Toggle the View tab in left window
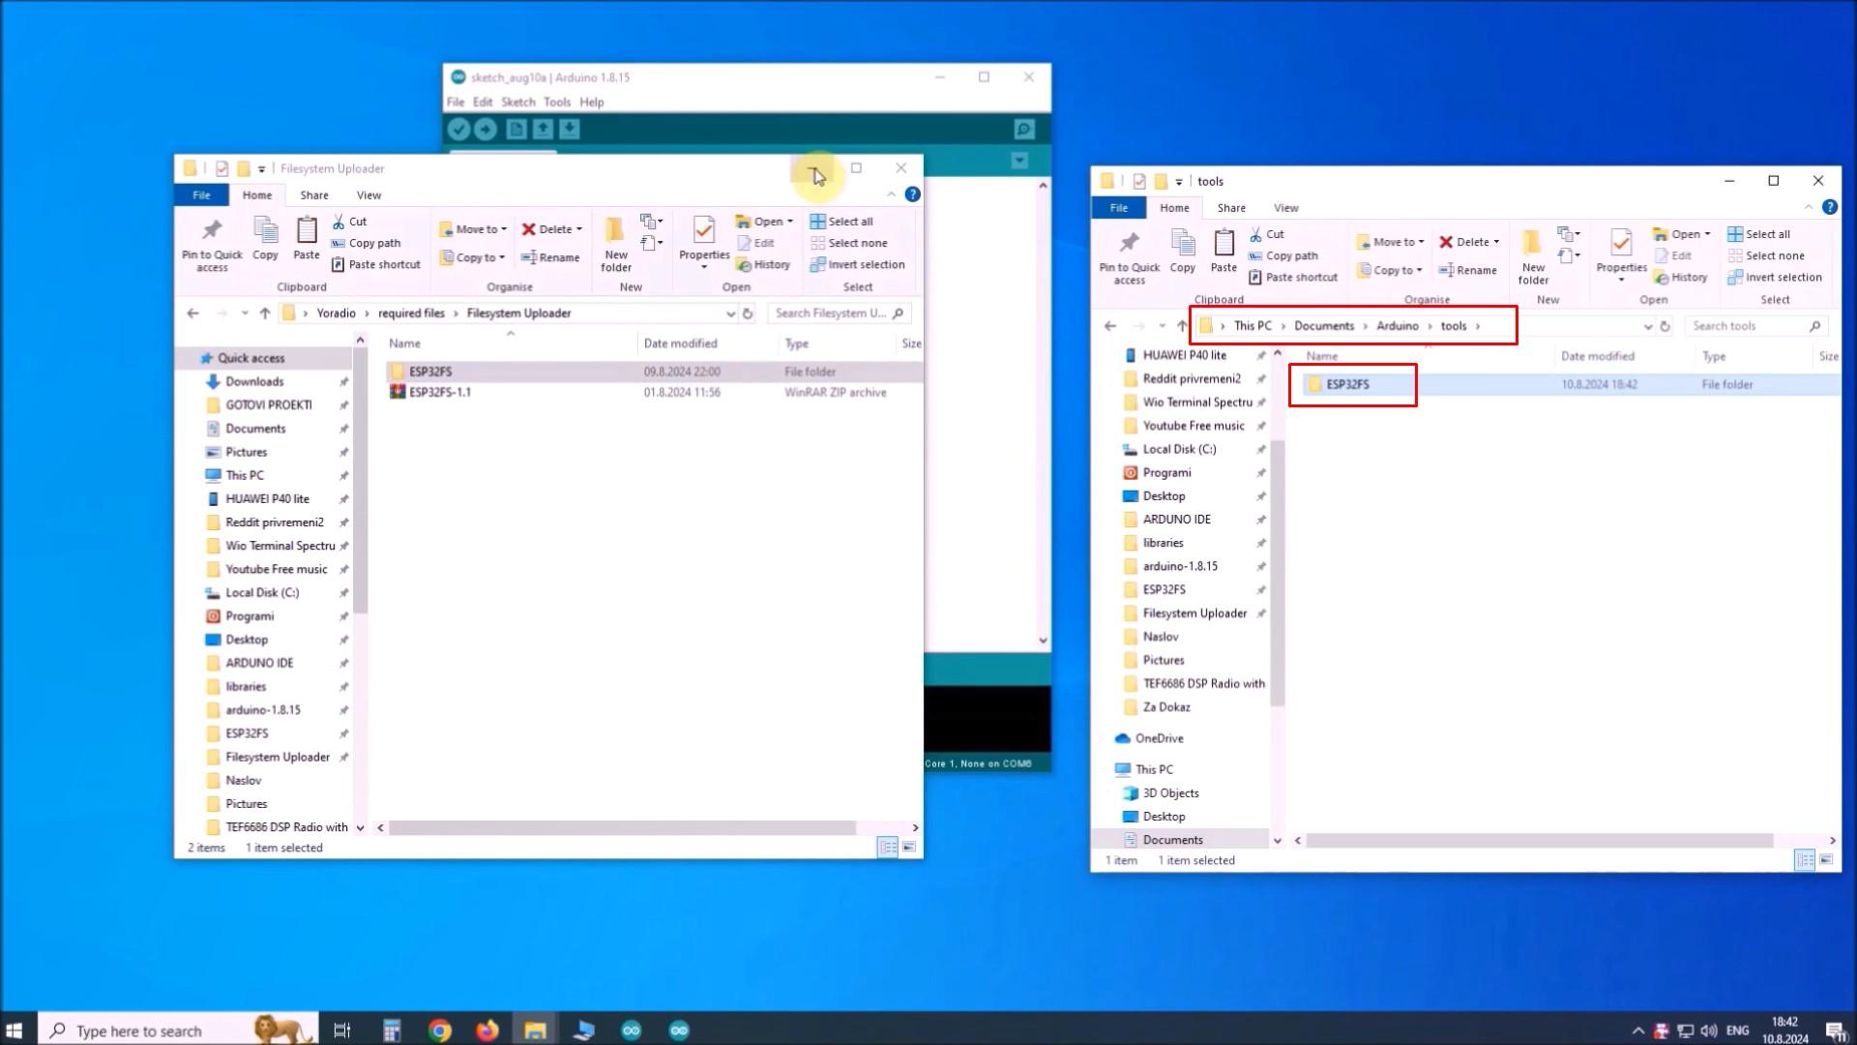This screenshot has height=1045, width=1857. [368, 194]
